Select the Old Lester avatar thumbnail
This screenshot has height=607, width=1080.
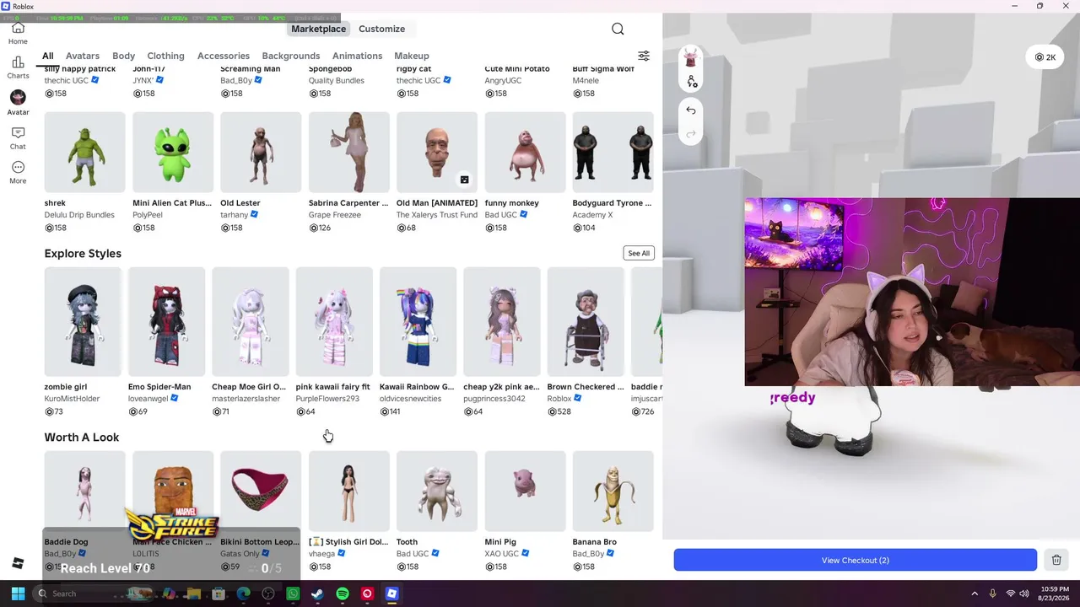coord(261,152)
